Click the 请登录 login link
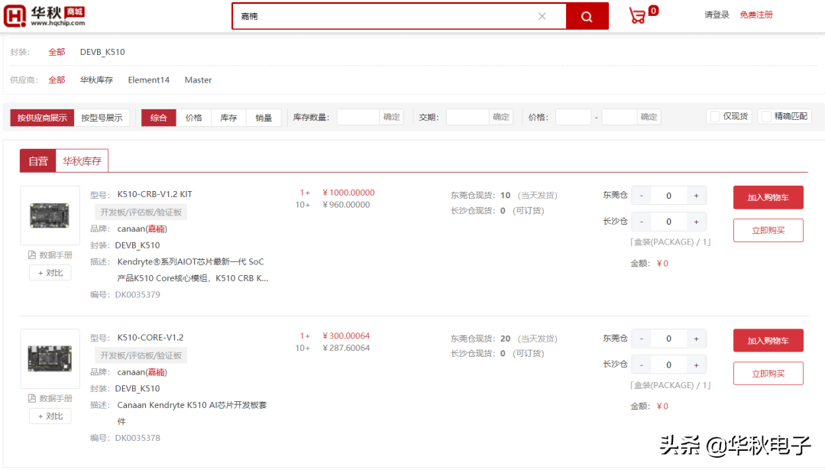Screen dimensions: 825x470 pos(716,15)
